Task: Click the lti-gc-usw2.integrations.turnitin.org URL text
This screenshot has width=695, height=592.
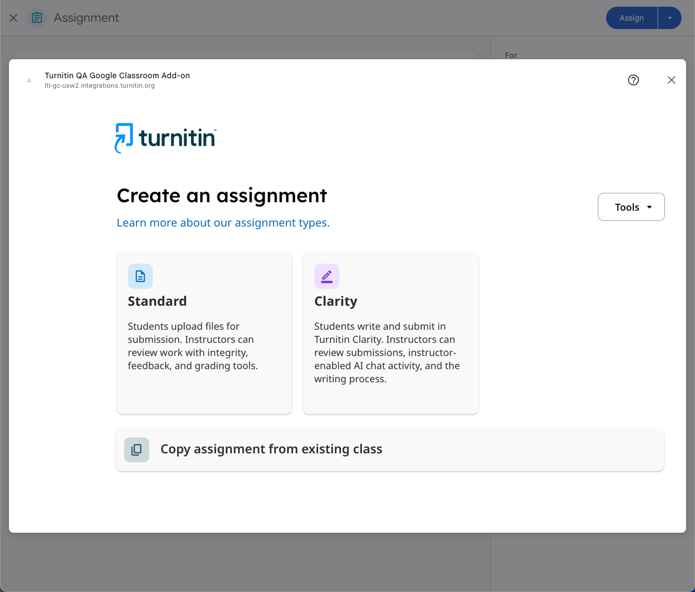Action: point(100,86)
